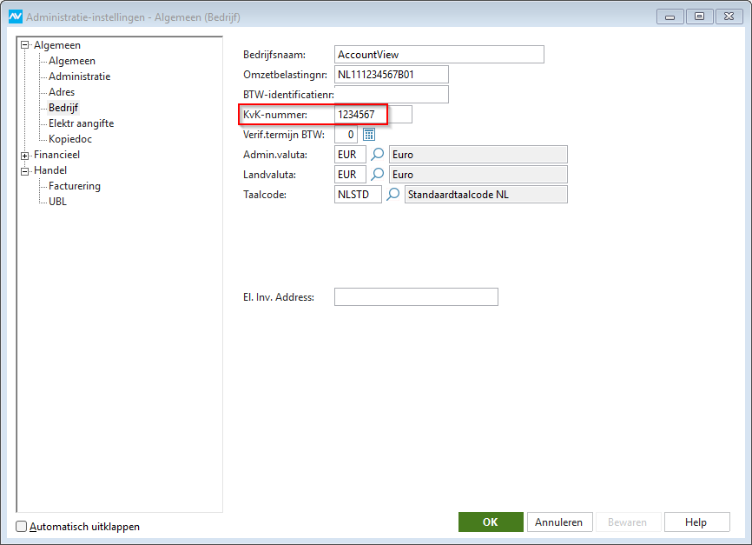Click the AccountView logo in title bar
The width and height of the screenshot is (752, 545).
(15, 17)
